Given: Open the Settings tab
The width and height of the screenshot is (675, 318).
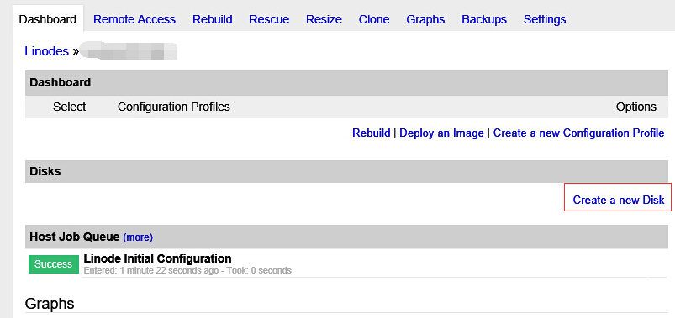Looking at the screenshot, I should 545,20.
